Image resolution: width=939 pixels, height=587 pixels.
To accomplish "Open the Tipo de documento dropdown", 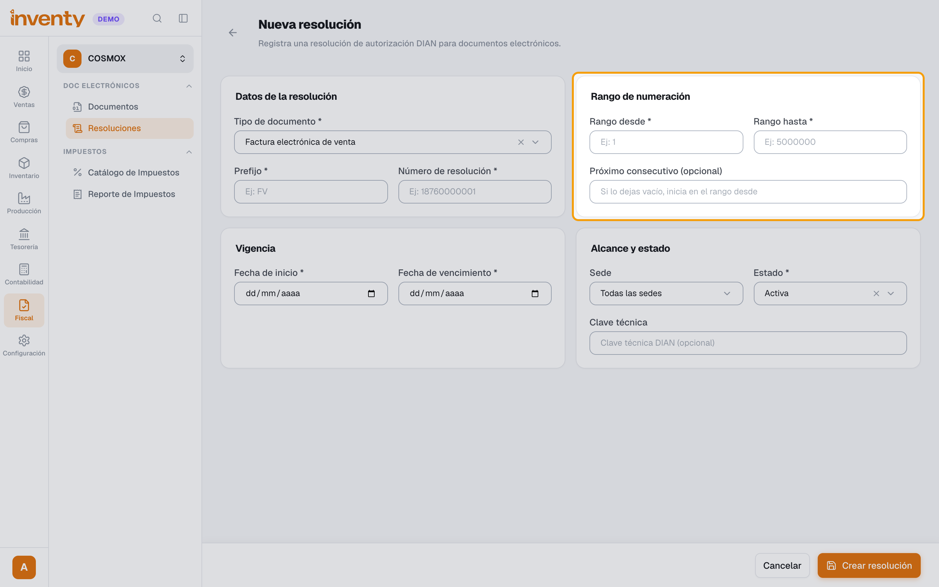I will coord(393,142).
